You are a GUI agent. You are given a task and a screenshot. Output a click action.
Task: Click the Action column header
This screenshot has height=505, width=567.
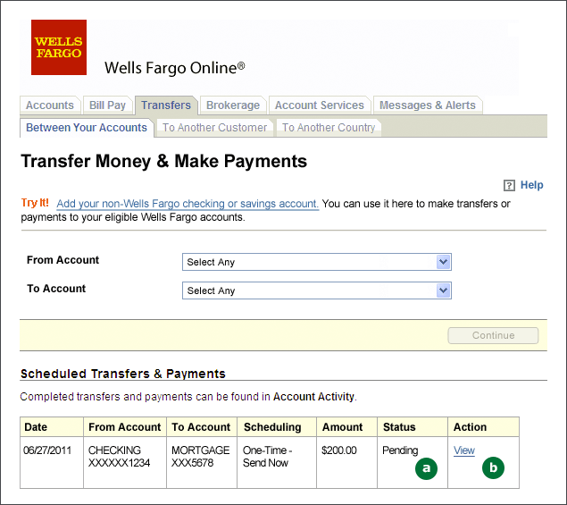pyautogui.click(x=483, y=427)
